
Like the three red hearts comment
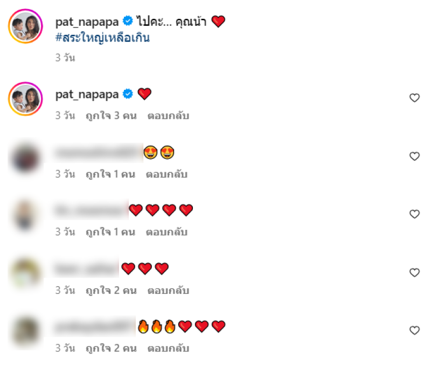pos(414,273)
